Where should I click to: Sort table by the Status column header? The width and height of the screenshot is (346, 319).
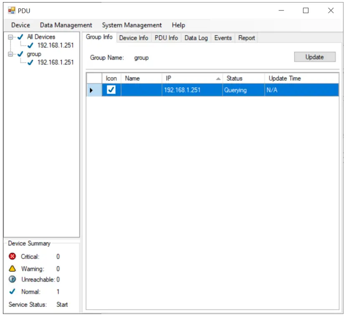[243, 78]
